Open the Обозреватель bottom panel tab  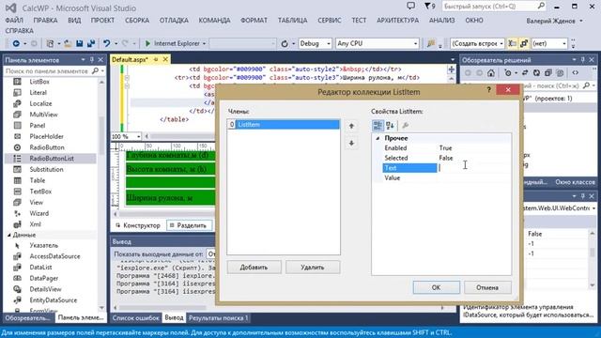coord(27,317)
